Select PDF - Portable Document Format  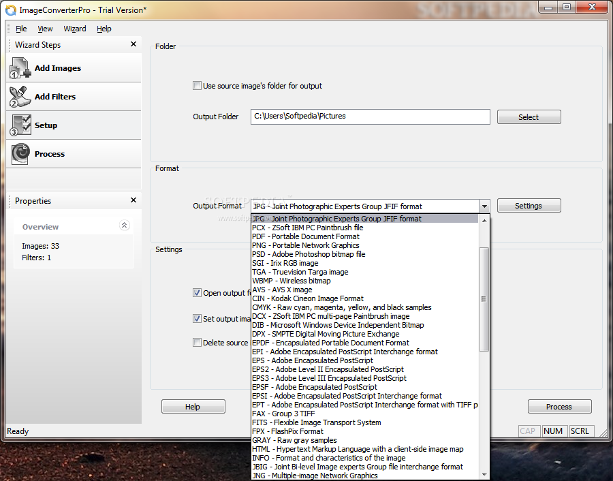click(365, 236)
